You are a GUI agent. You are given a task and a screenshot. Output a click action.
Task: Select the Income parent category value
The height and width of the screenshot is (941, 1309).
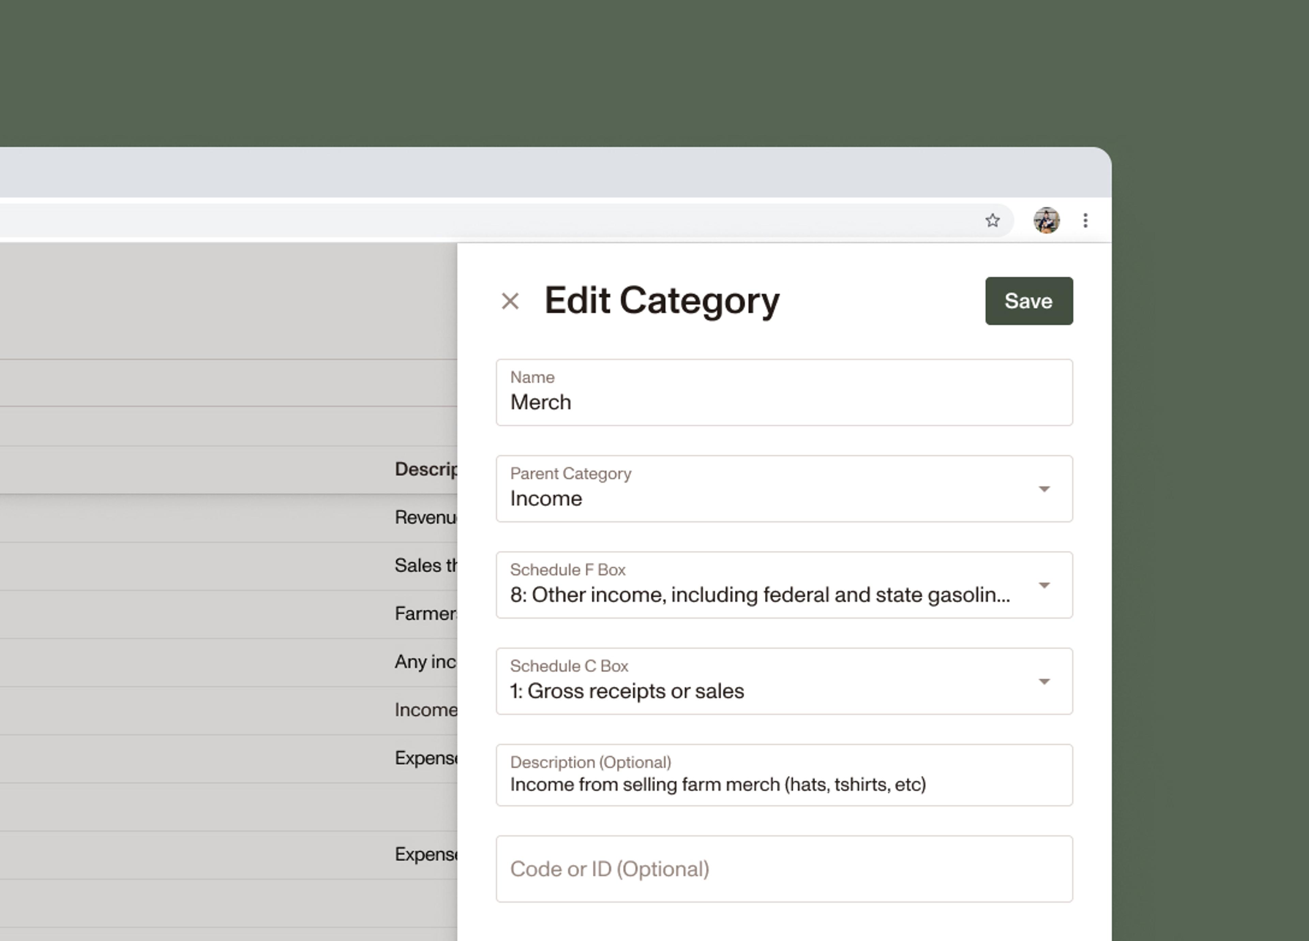click(x=546, y=499)
